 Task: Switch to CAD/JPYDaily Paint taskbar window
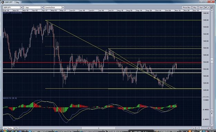[167, 131]
